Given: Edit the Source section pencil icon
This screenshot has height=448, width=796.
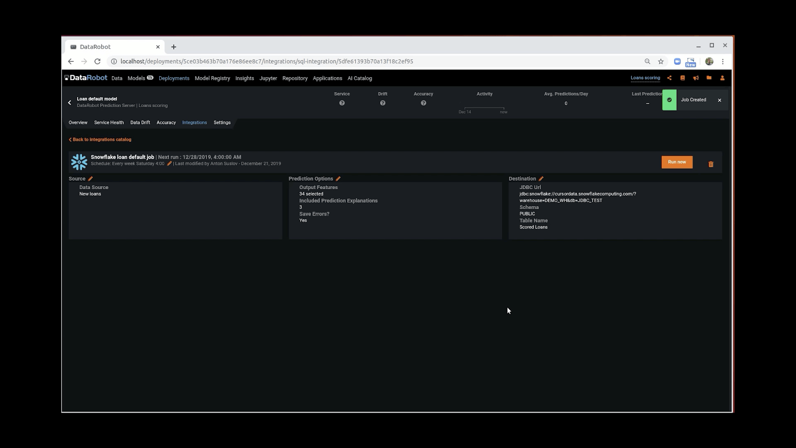Looking at the screenshot, I should point(91,179).
